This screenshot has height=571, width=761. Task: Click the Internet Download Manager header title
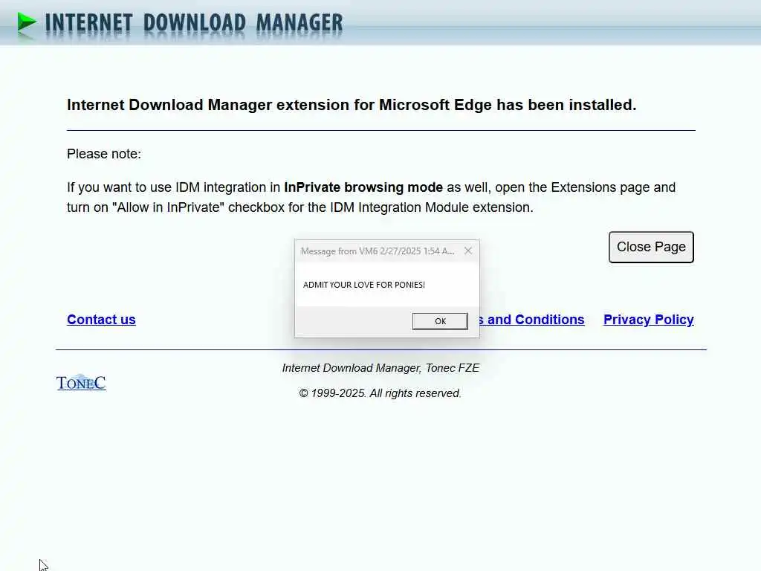194,23
